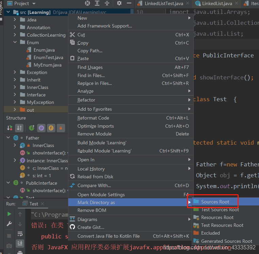Expand the .idea folder
Image resolution: width=259 pixels, height=254 pixels.
pos(15,20)
